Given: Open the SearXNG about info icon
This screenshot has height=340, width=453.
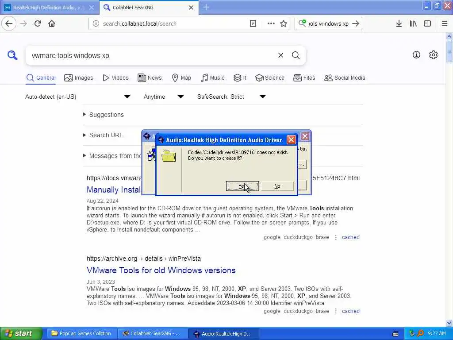Looking at the screenshot, I should point(416,54).
